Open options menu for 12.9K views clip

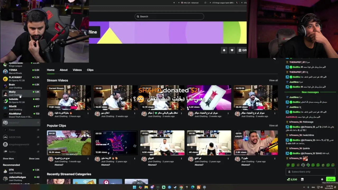tap(135, 159)
